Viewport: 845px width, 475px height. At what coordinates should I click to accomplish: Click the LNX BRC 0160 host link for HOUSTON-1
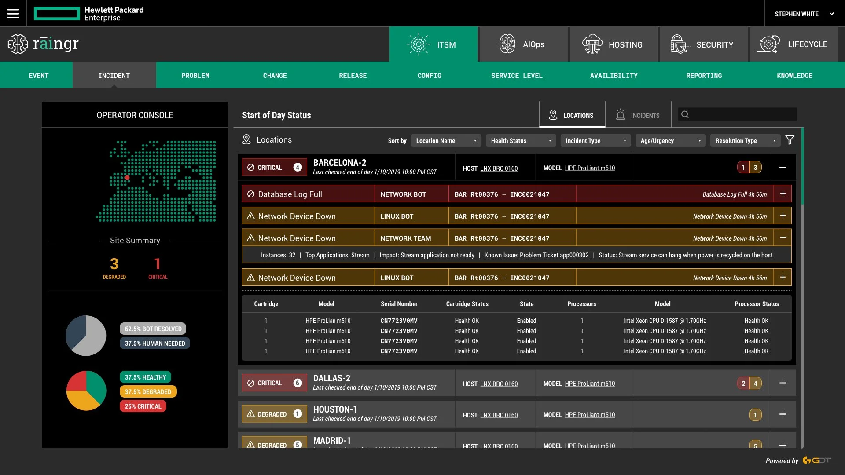click(499, 415)
